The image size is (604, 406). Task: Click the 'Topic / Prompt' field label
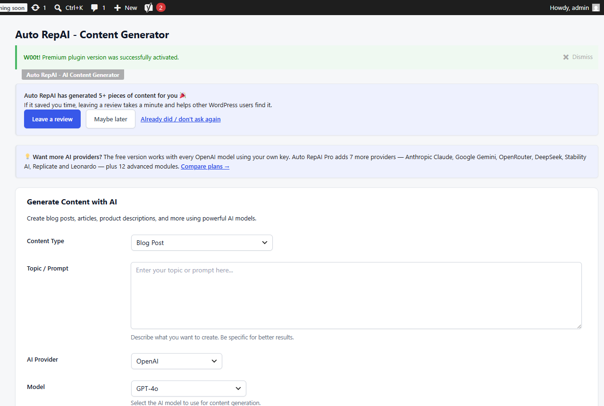tap(48, 269)
